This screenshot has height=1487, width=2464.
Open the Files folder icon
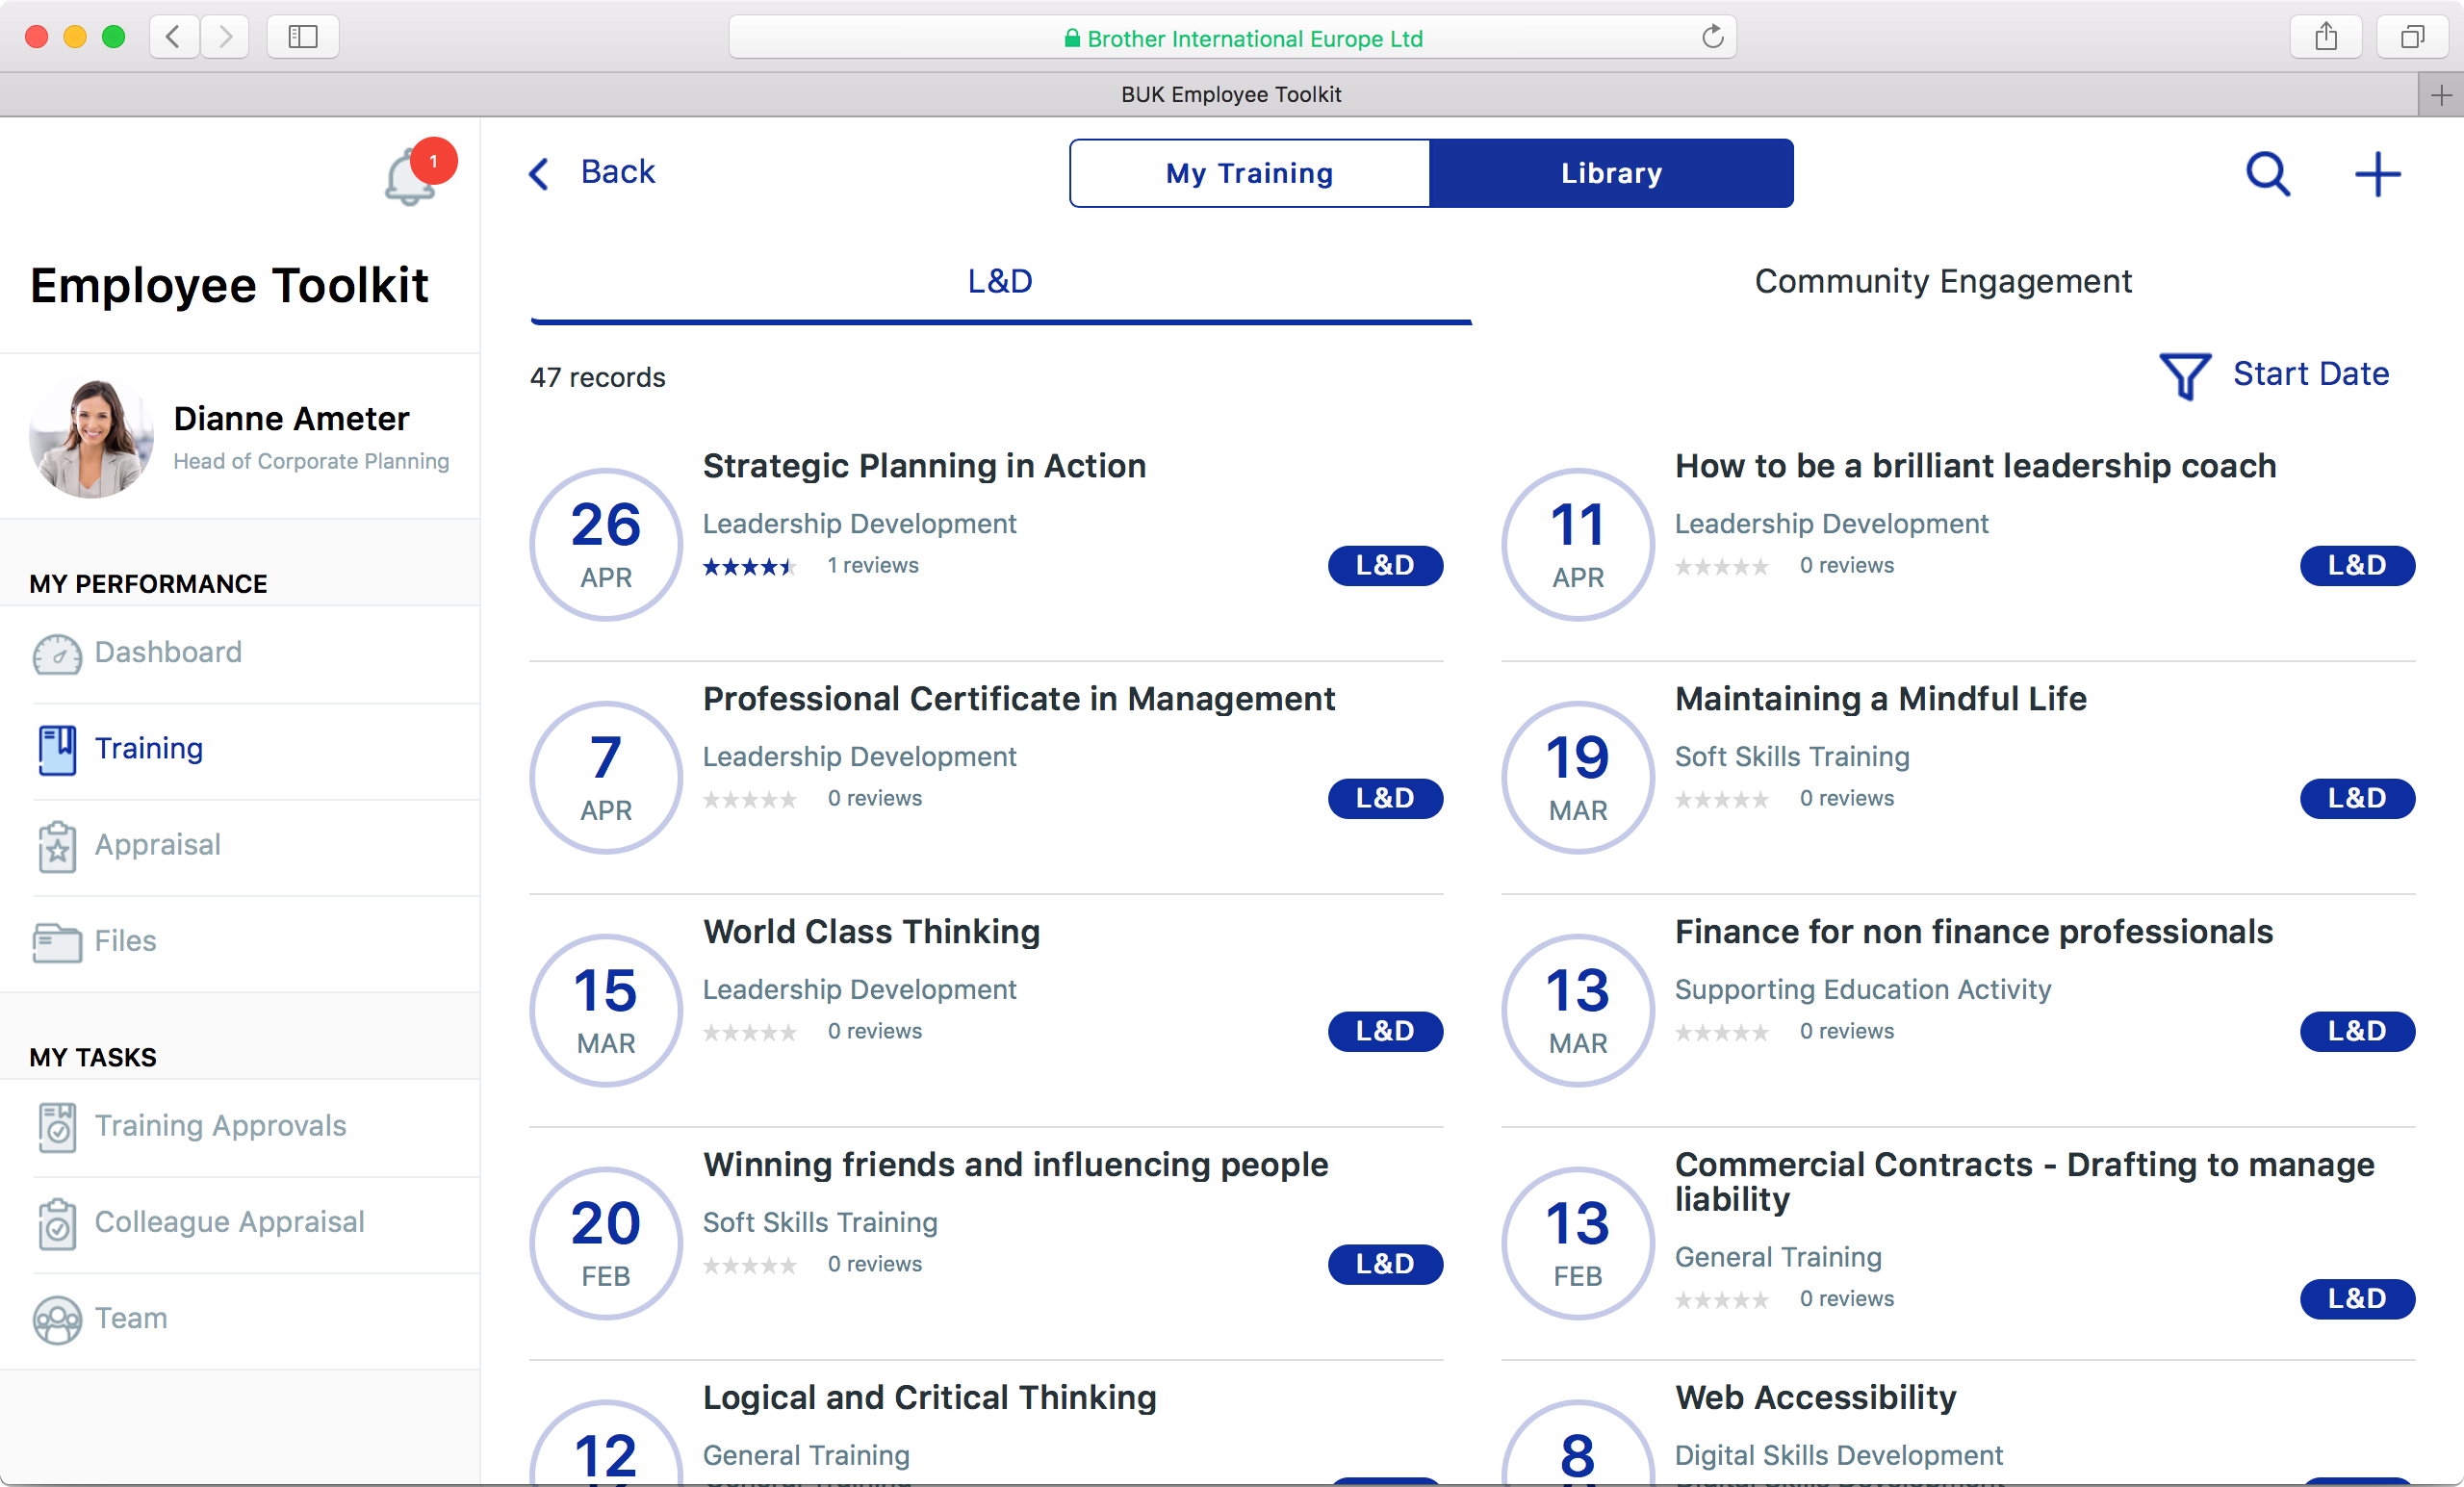tap(57, 942)
